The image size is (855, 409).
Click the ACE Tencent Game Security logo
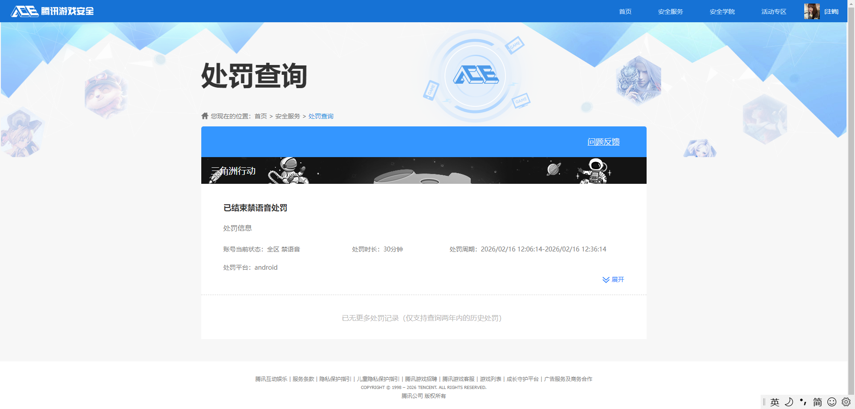click(x=52, y=11)
